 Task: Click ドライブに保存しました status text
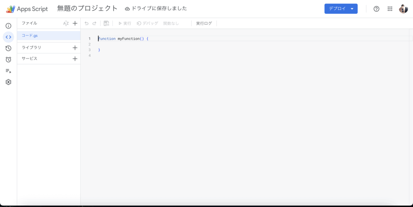coord(159,8)
